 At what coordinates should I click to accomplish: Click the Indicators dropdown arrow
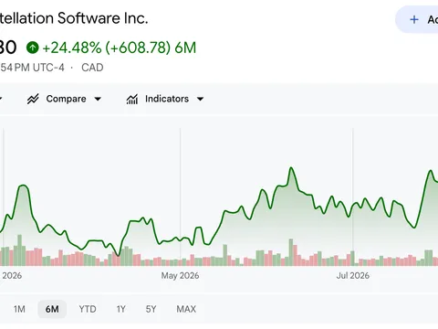pyautogui.click(x=200, y=99)
